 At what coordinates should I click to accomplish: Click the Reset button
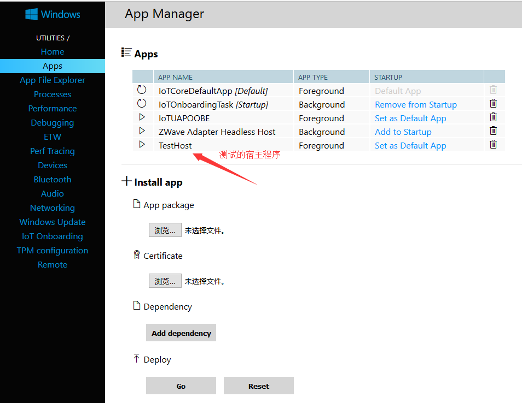point(259,386)
